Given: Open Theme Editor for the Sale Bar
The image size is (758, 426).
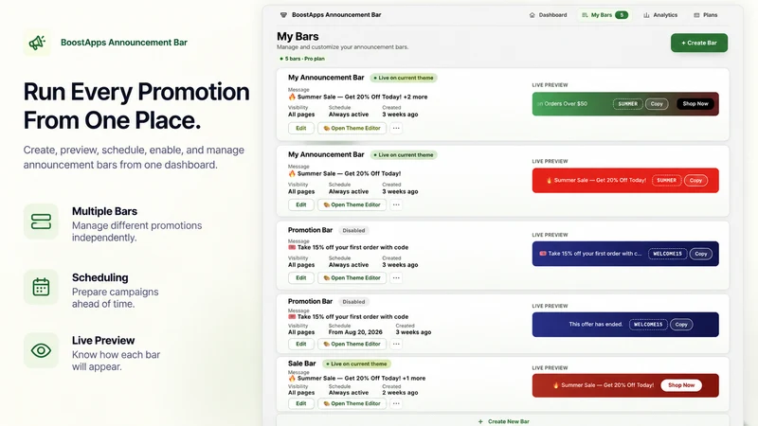Looking at the screenshot, I should (352, 403).
